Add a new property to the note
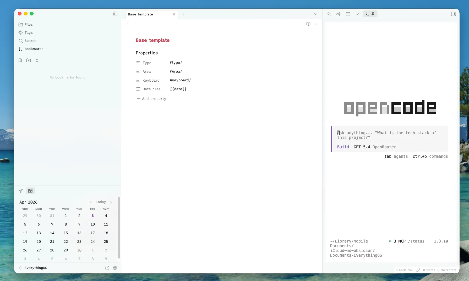 pos(151,99)
